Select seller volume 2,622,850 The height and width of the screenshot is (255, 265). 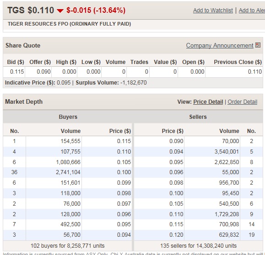pos(227,162)
